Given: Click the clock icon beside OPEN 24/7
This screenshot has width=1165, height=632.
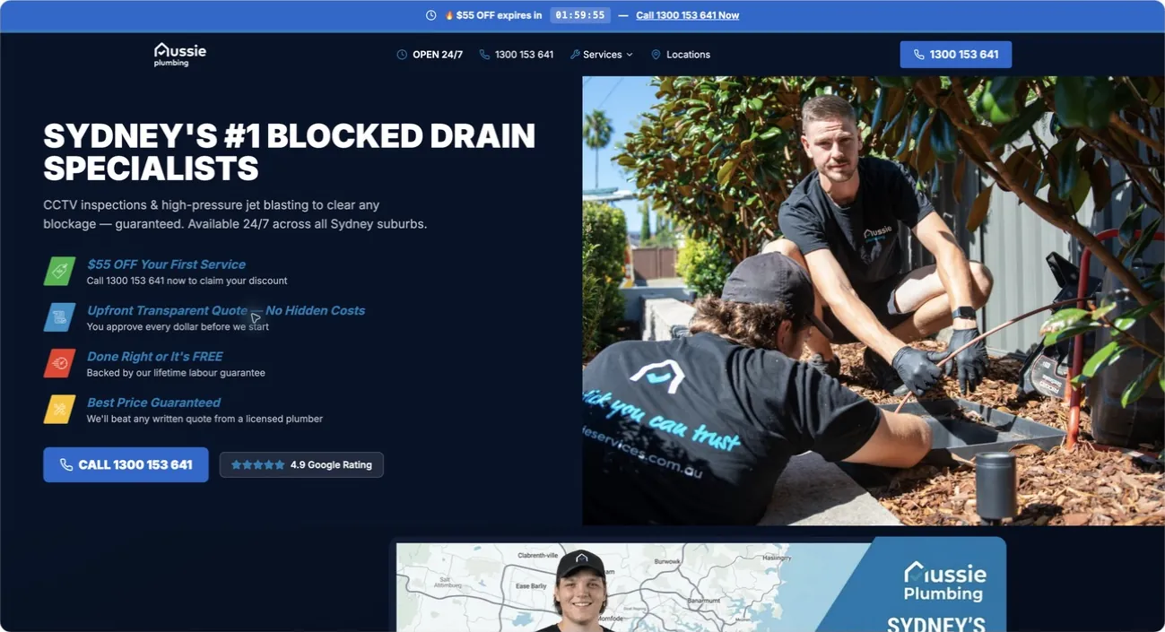Looking at the screenshot, I should 402,55.
